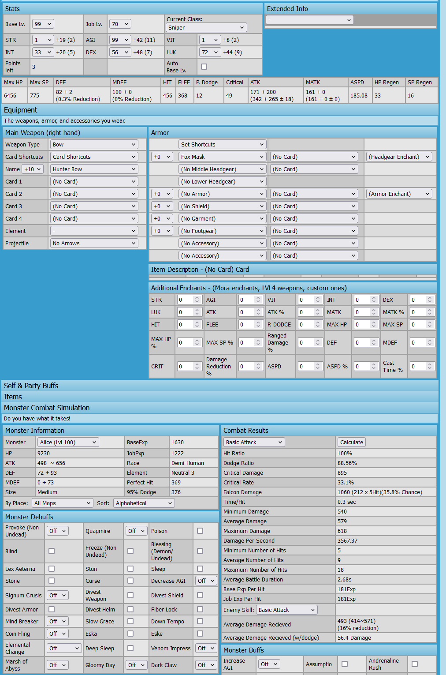The image size is (446, 675).
Task: Open the By Place All Maps dropdown
Action: [62, 503]
